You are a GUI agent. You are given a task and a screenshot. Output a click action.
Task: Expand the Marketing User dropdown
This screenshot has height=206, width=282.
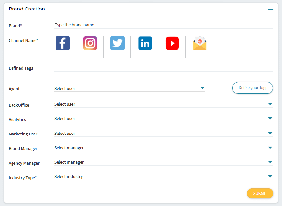click(164, 133)
